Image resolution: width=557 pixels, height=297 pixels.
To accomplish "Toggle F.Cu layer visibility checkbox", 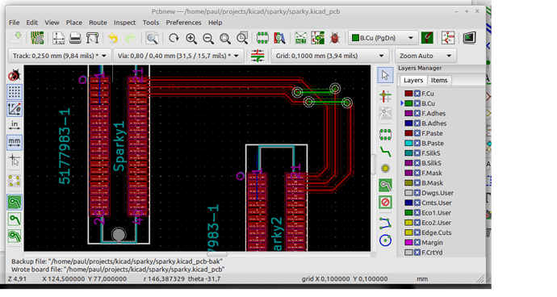I will pyautogui.click(x=417, y=94).
